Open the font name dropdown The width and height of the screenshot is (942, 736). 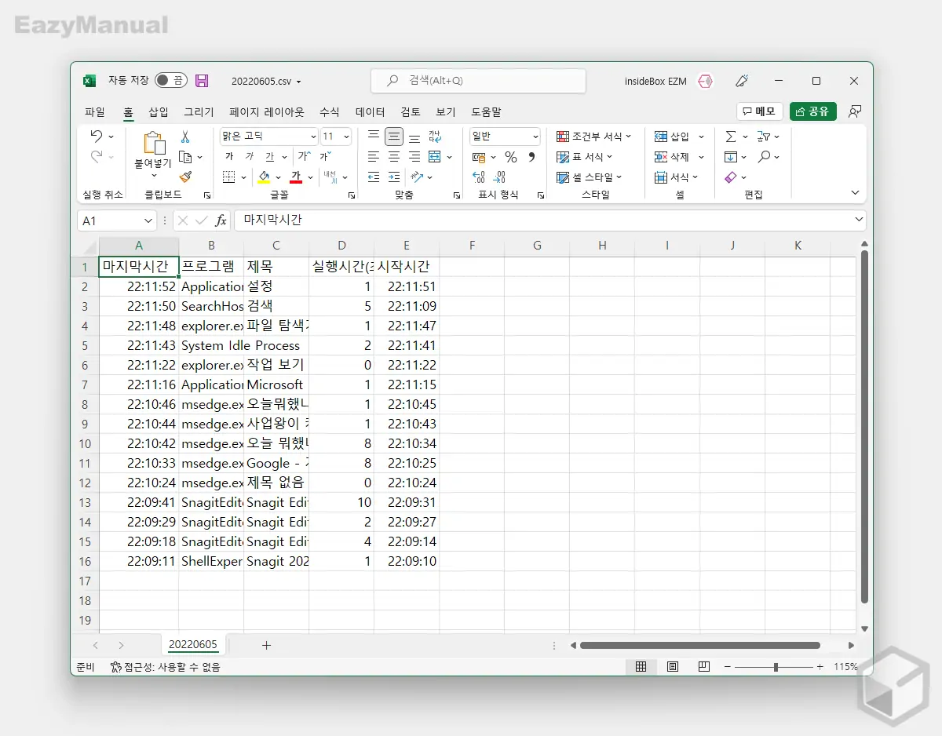pos(314,137)
